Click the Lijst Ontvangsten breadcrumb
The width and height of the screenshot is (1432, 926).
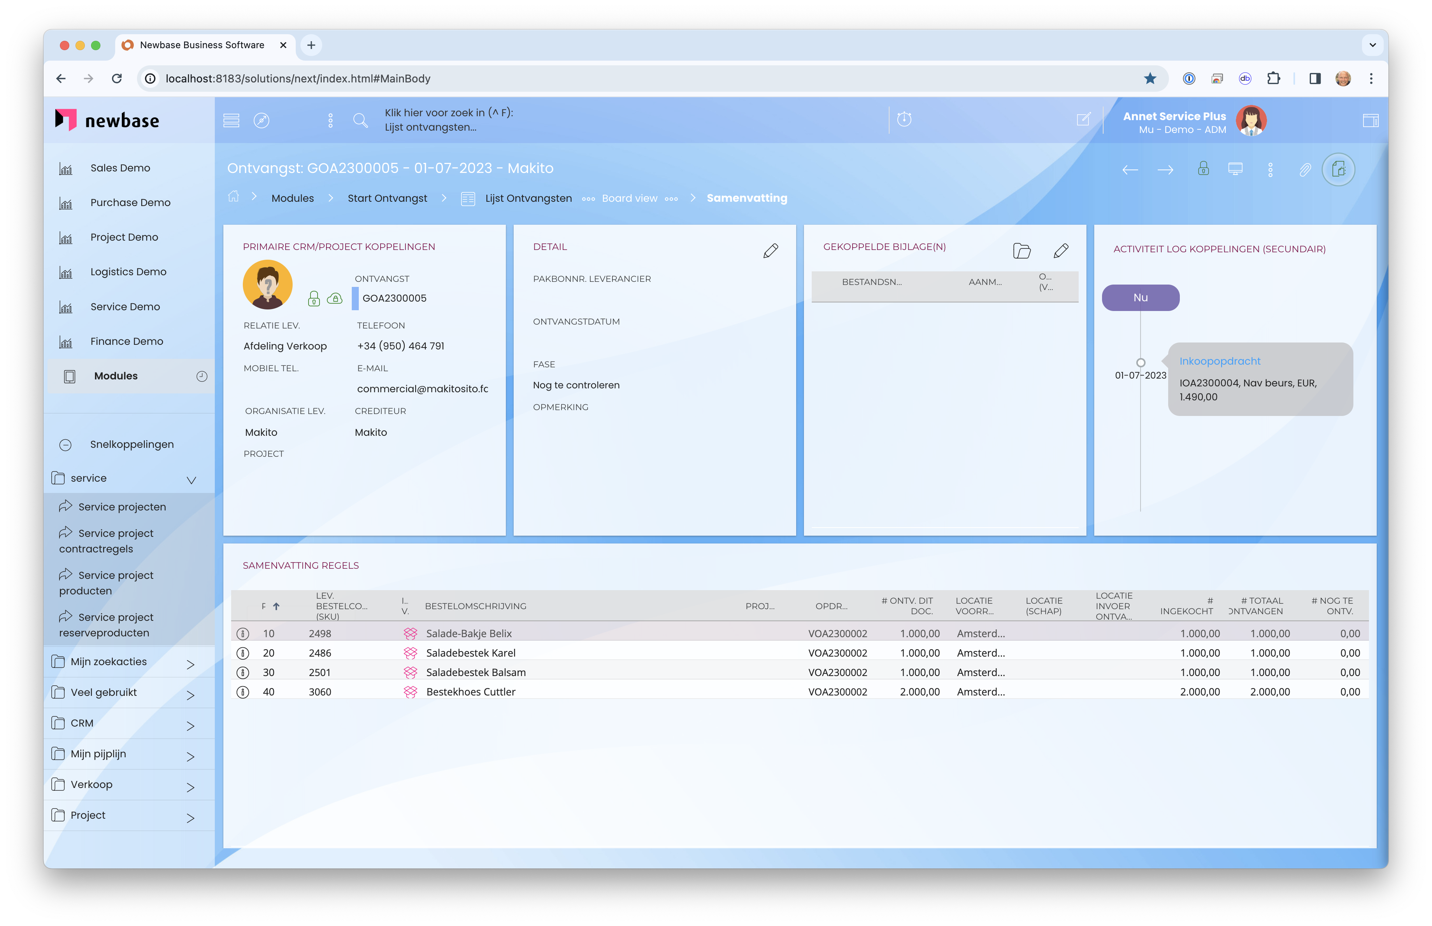click(x=528, y=198)
